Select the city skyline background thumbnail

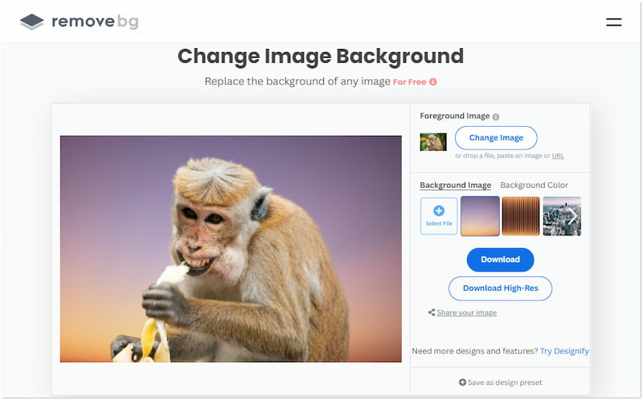coord(562,216)
